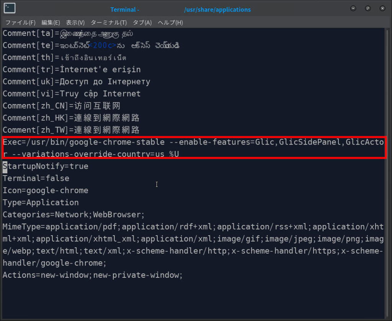Image resolution: width=392 pixels, height=321 pixels.
Task: Close the Terminal window
Action: pyautogui.click(x=382, y=8)
